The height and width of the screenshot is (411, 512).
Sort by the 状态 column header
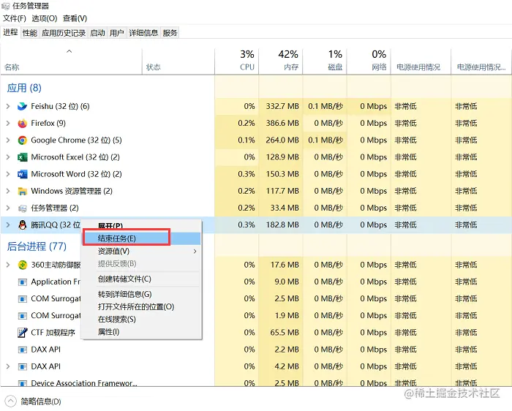178,61
